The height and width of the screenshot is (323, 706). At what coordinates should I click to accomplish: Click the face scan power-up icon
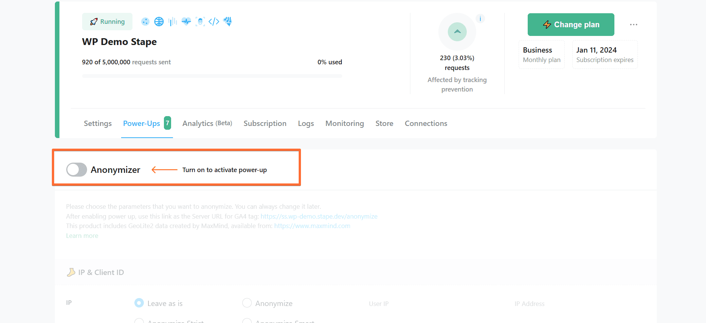click(200, 22)
